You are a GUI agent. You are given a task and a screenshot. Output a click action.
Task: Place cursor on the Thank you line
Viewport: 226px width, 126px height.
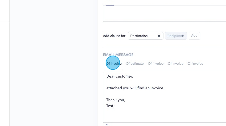click(x=116, y=100)
